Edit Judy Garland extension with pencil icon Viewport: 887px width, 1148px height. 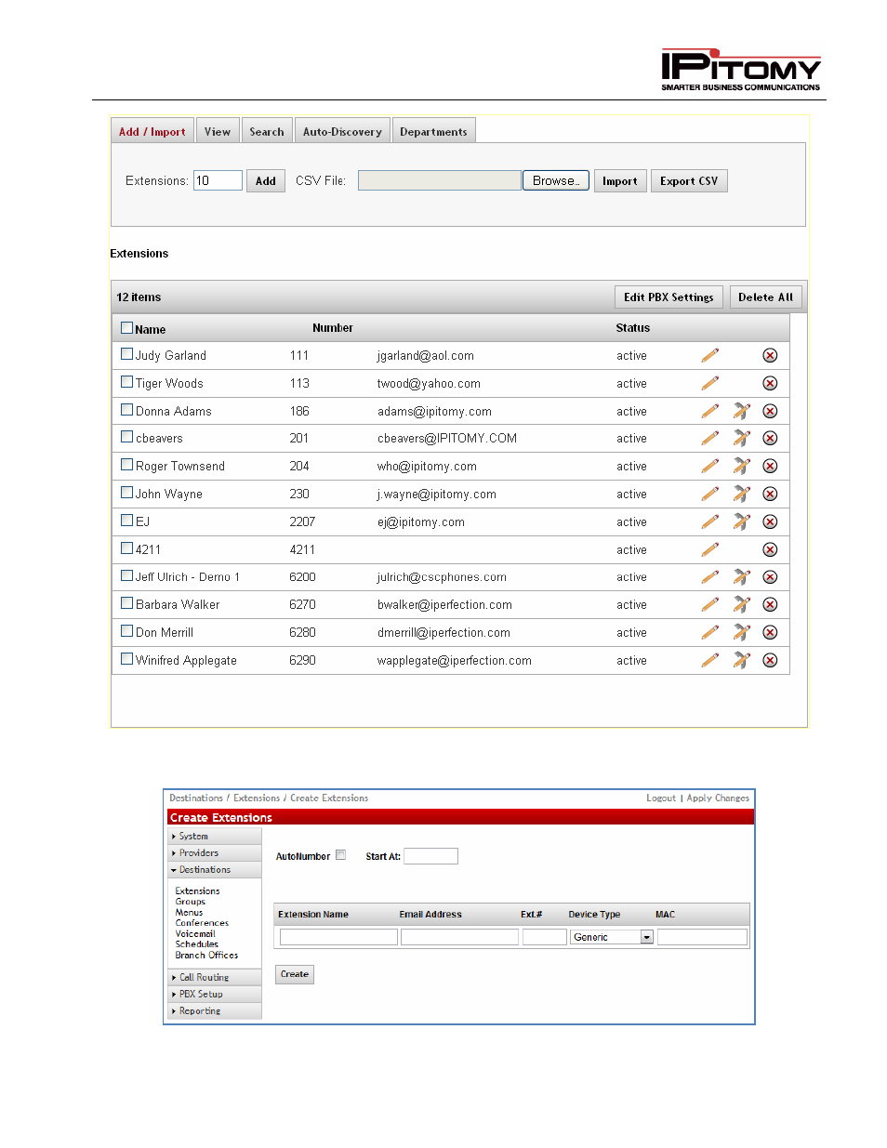tap(710, 355)
